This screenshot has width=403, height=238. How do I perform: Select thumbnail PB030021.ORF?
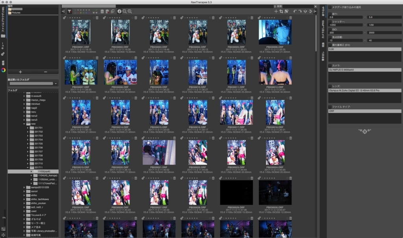tap(159, 152)
